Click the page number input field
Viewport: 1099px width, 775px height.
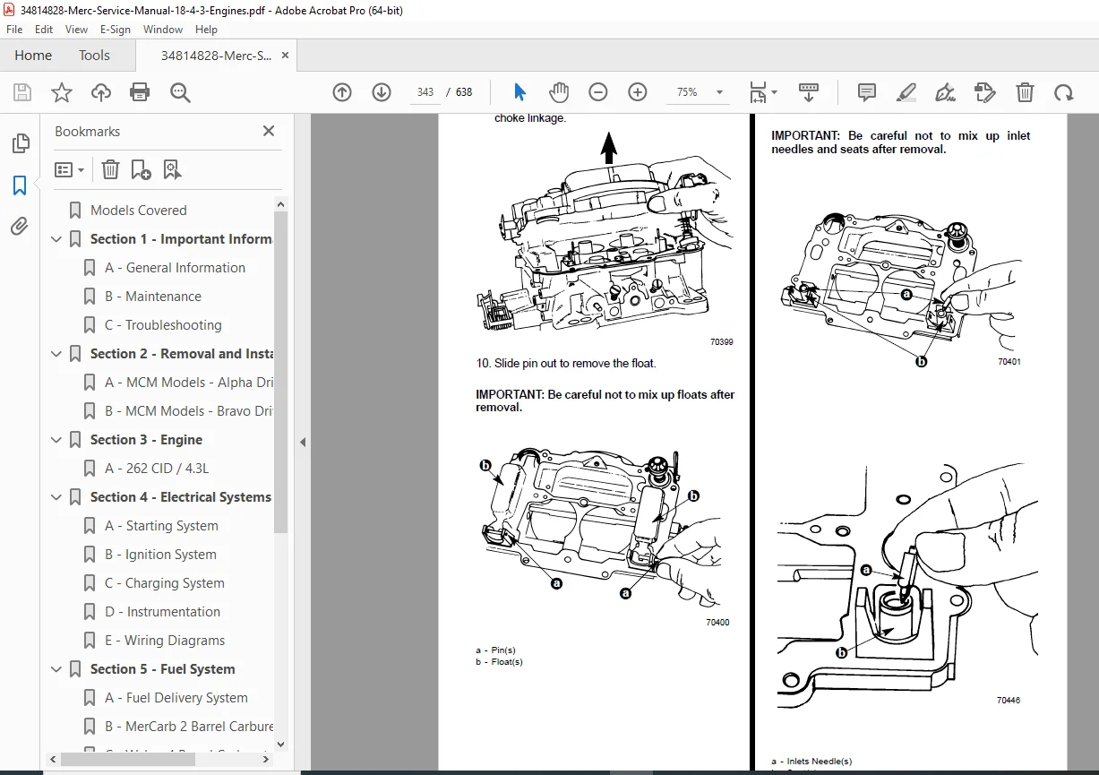tap(425, 92)
